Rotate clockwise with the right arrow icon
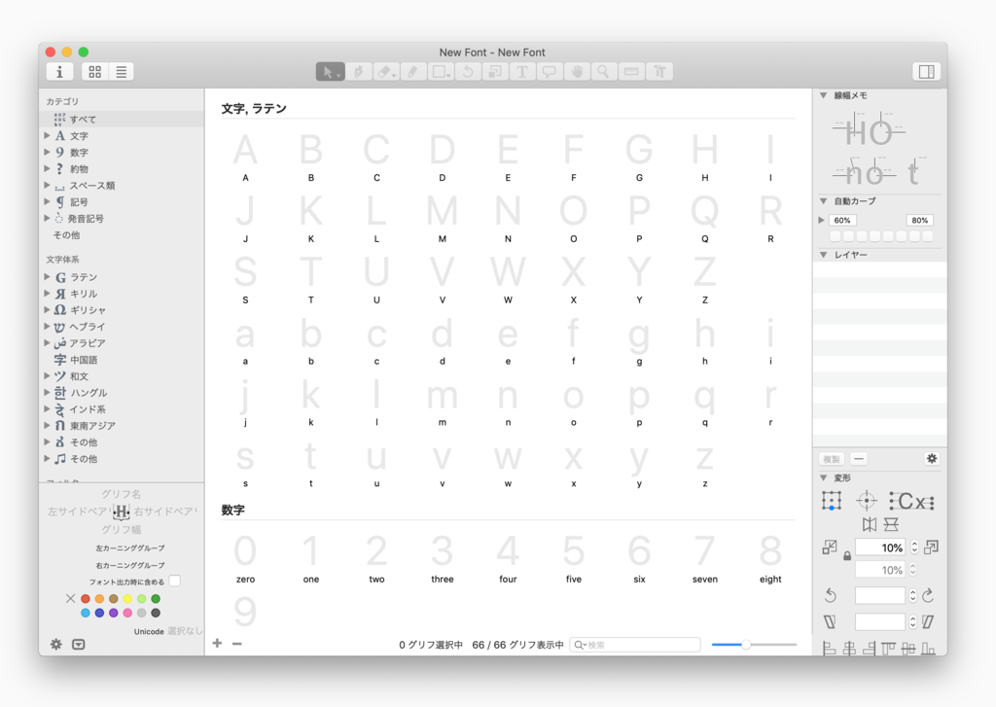The image size is (996, 707). click(x=928, y=595)
